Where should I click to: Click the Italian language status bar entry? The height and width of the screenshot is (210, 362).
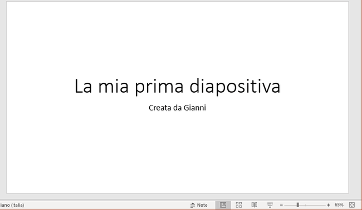(12, 205)
